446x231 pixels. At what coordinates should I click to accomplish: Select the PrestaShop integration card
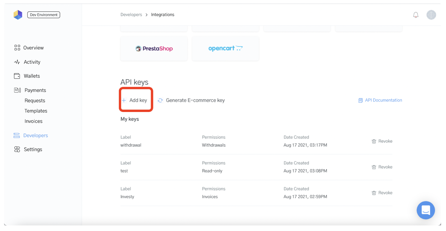coord(154,49)
